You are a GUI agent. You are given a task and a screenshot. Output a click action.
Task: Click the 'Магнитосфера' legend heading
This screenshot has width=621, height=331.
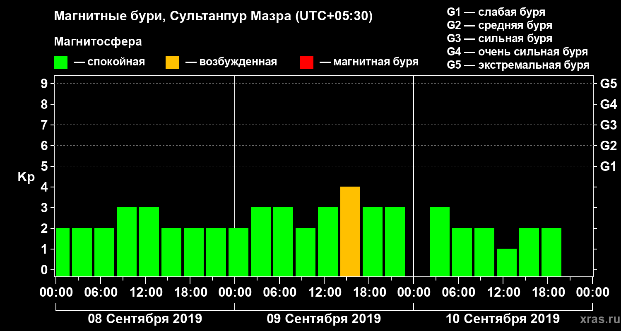[98, 42]
